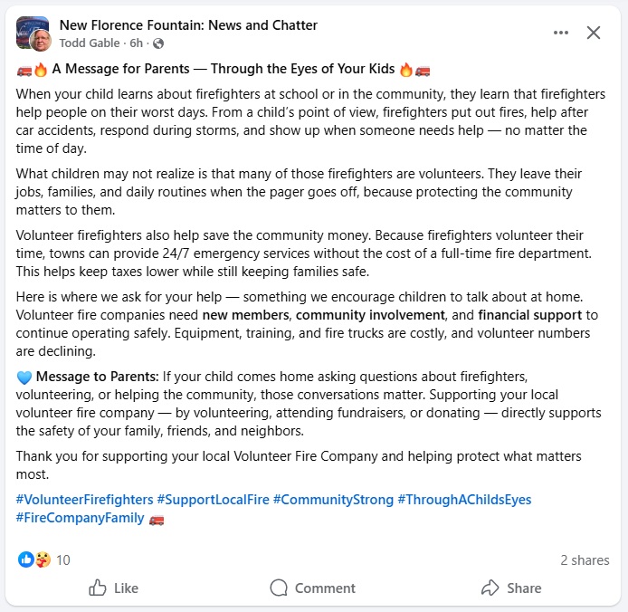Click the public globe privacy icon
Image resolution: width=628 pixels, height=612 pixels.
(159, 43)
